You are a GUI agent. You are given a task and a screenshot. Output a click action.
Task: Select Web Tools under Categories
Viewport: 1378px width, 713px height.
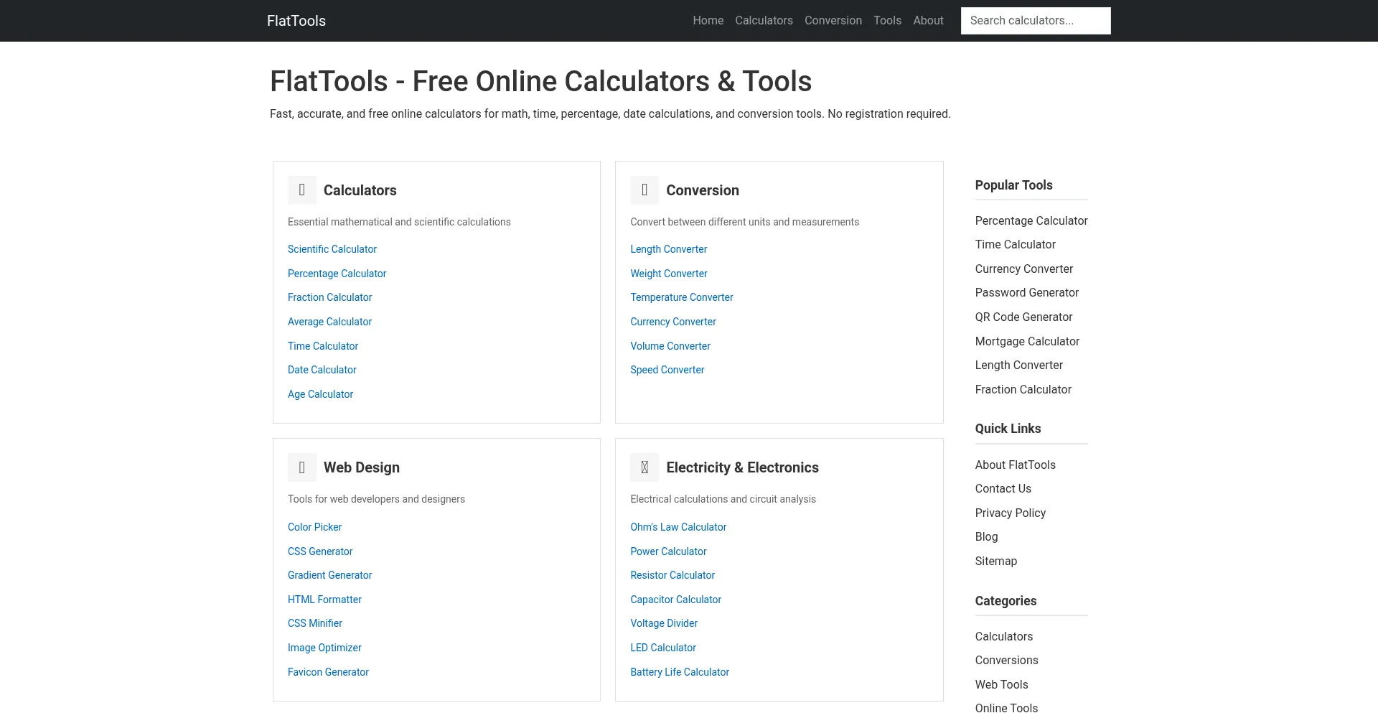point(1001,684)
